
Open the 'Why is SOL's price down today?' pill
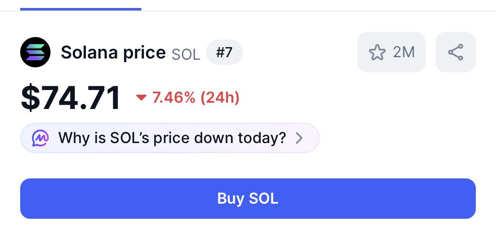170,138
